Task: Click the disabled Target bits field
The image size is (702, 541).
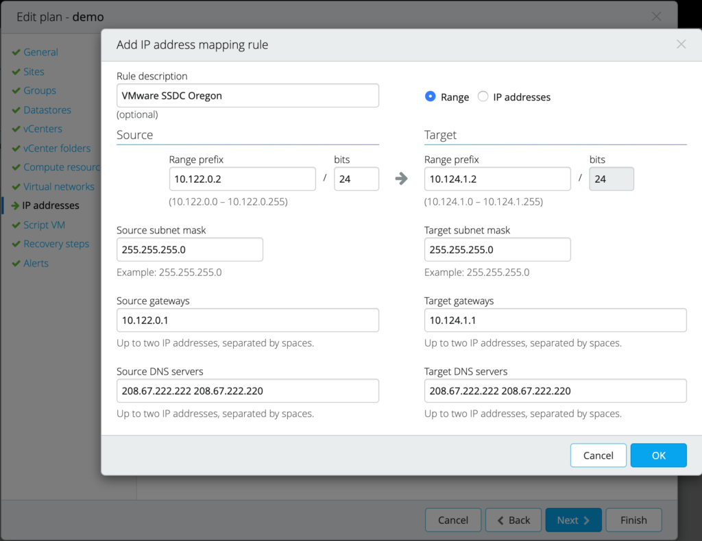Action: coord(612,179)
